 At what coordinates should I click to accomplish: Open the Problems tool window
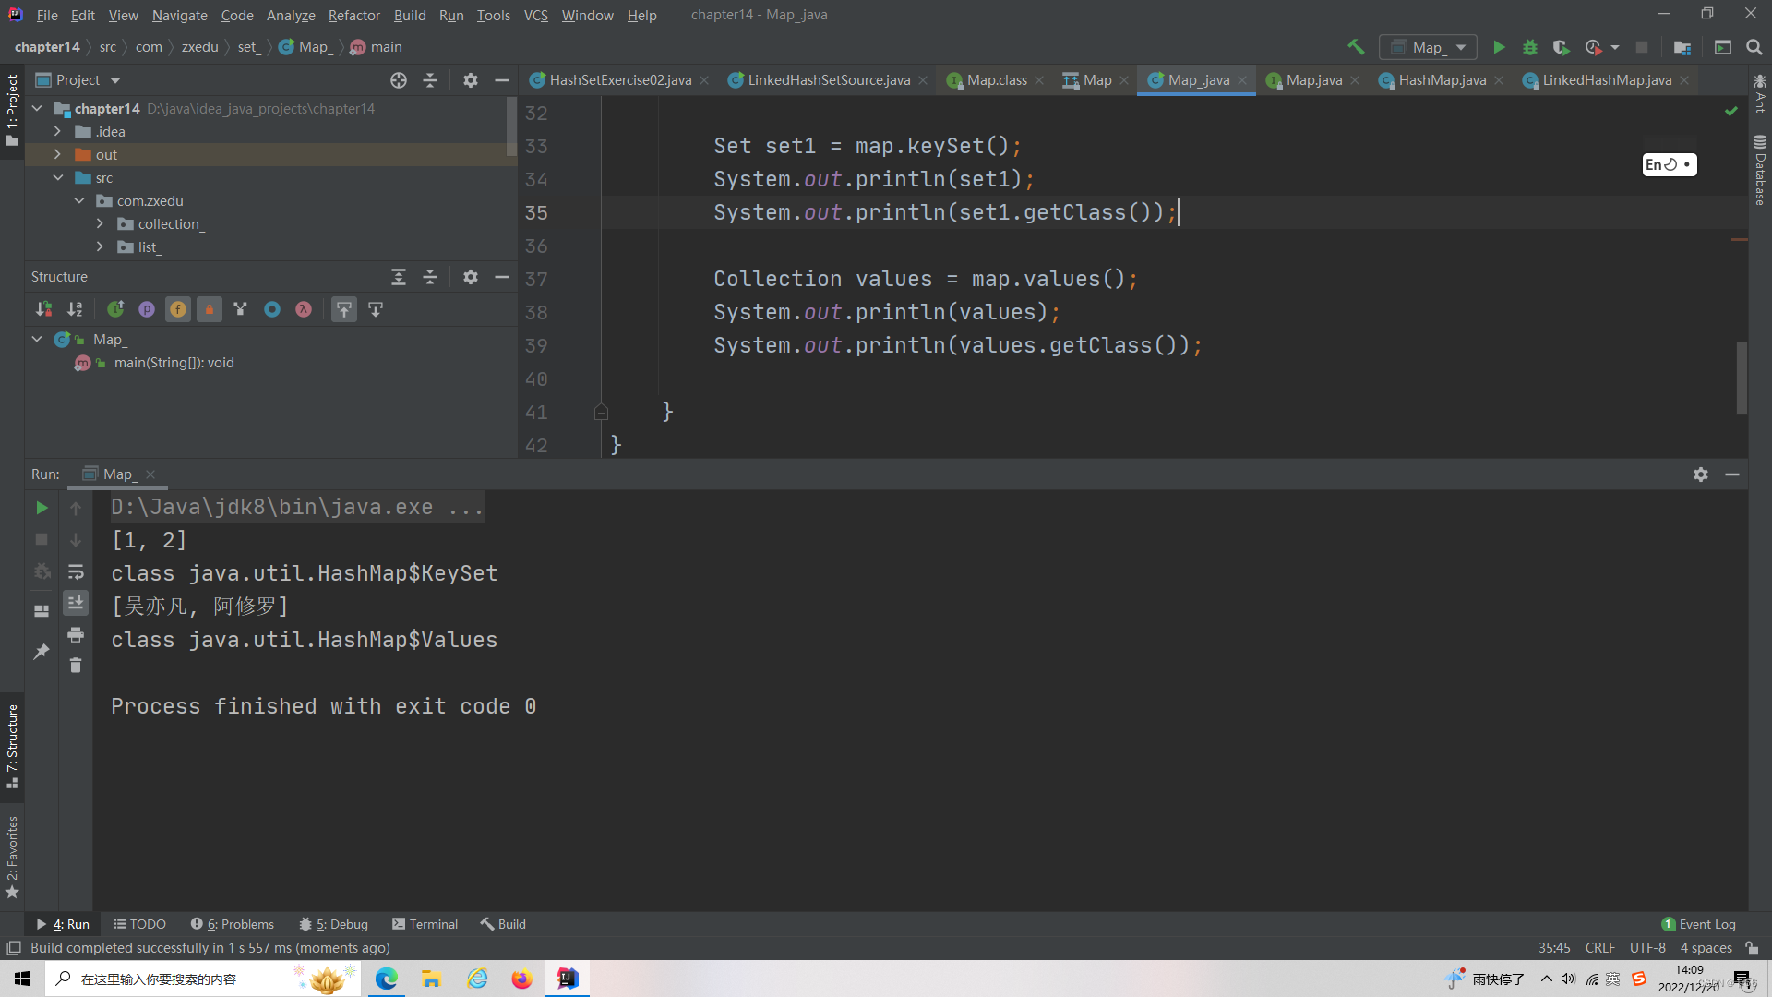233,924
